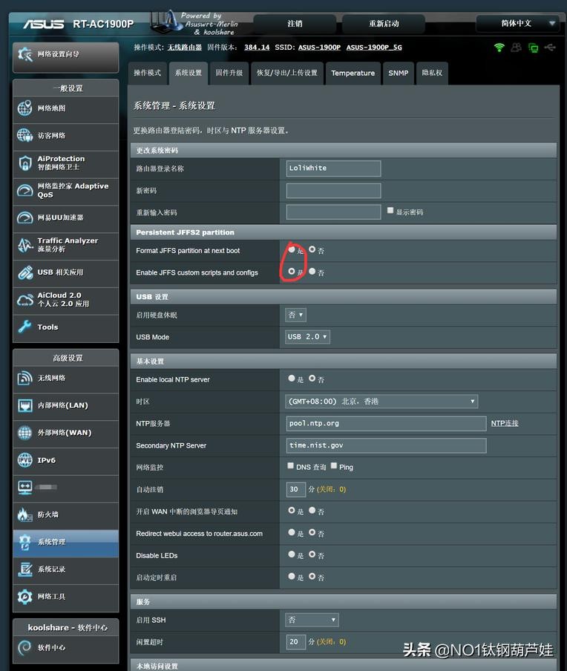Open the AiCloud 2.0 cloud icon
The height and width of the screenshot is (671, 567).
[x=24, y=300]
